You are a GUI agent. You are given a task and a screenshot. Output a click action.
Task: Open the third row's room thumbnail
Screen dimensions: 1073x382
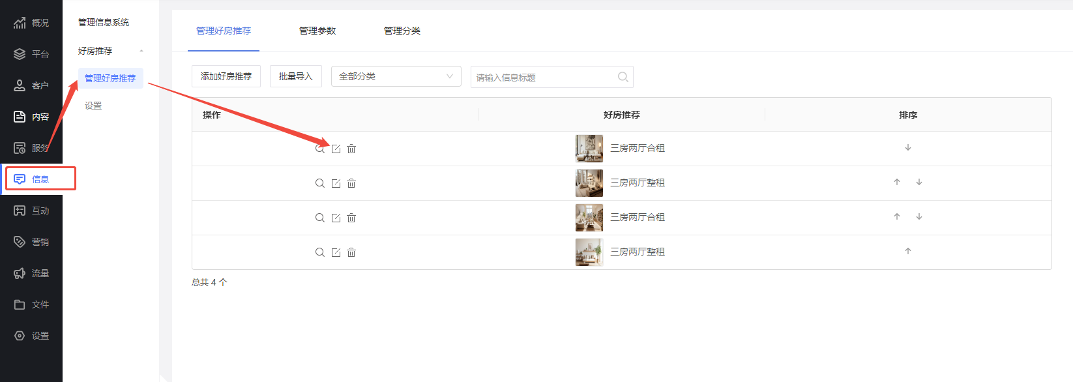(589, 218)
